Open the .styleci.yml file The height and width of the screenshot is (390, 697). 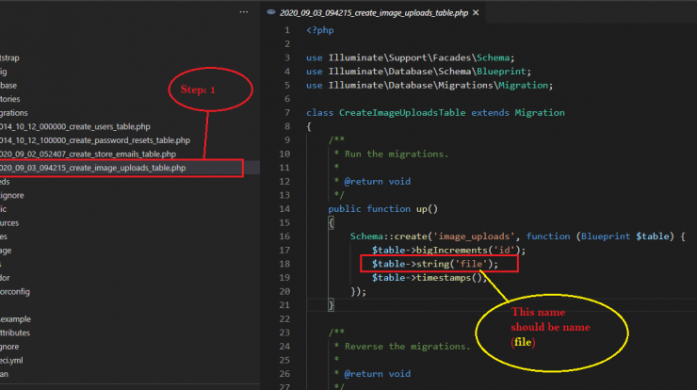click(11, 360)
